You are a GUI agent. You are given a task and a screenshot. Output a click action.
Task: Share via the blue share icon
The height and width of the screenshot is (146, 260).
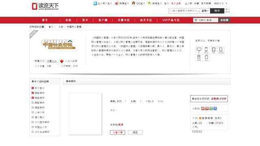click(215, 109)
